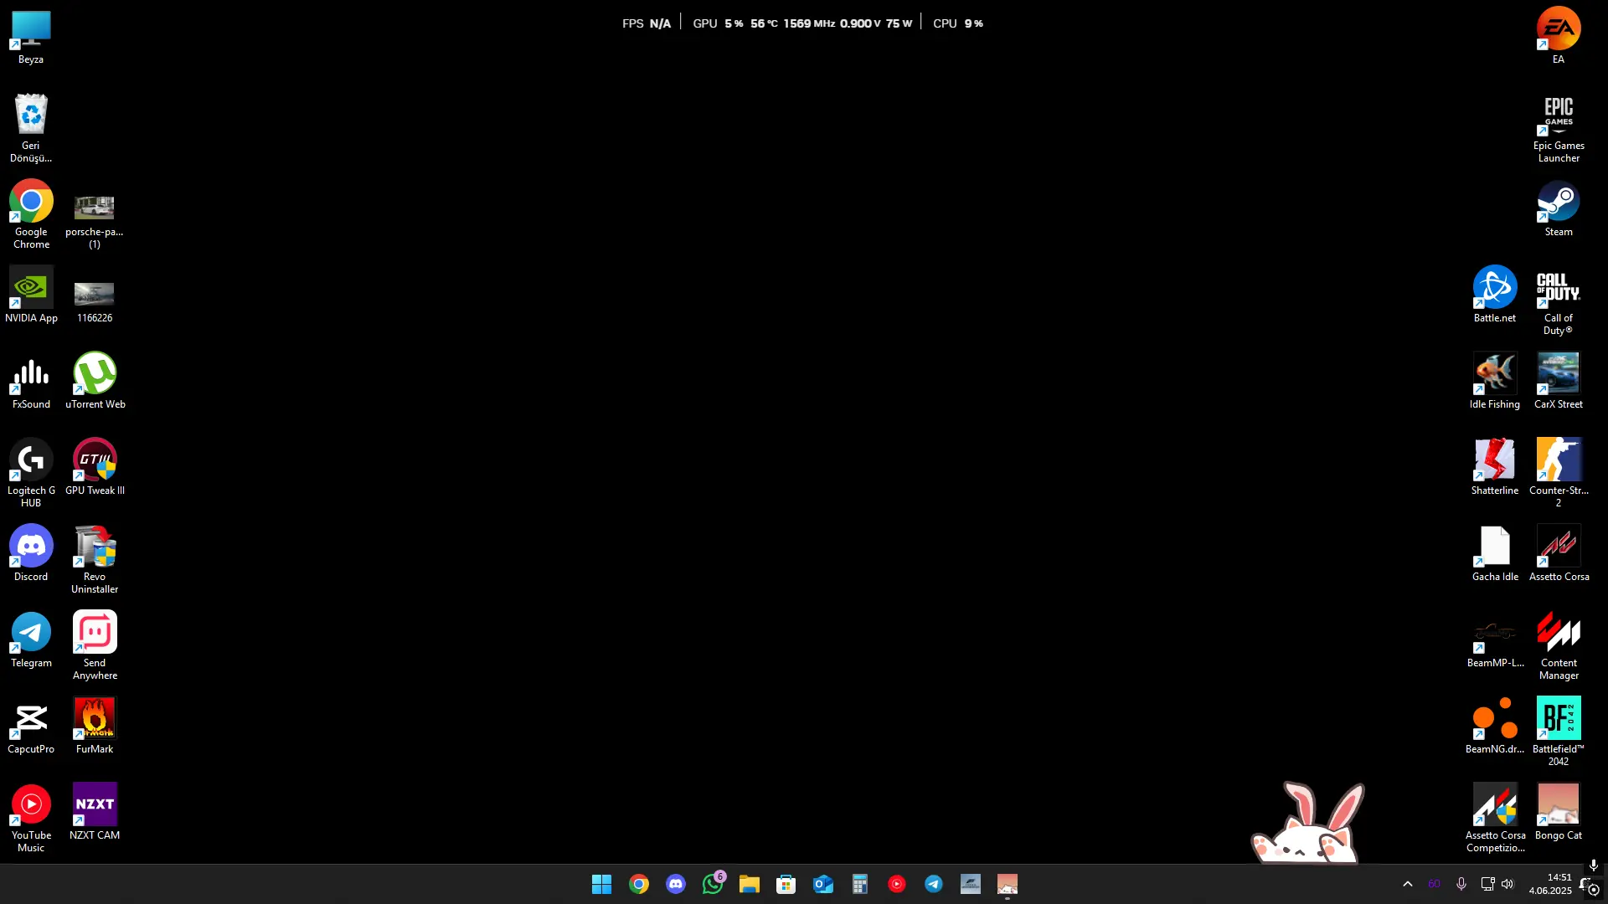Open the car-themed app in taskbar

[970, 884]
